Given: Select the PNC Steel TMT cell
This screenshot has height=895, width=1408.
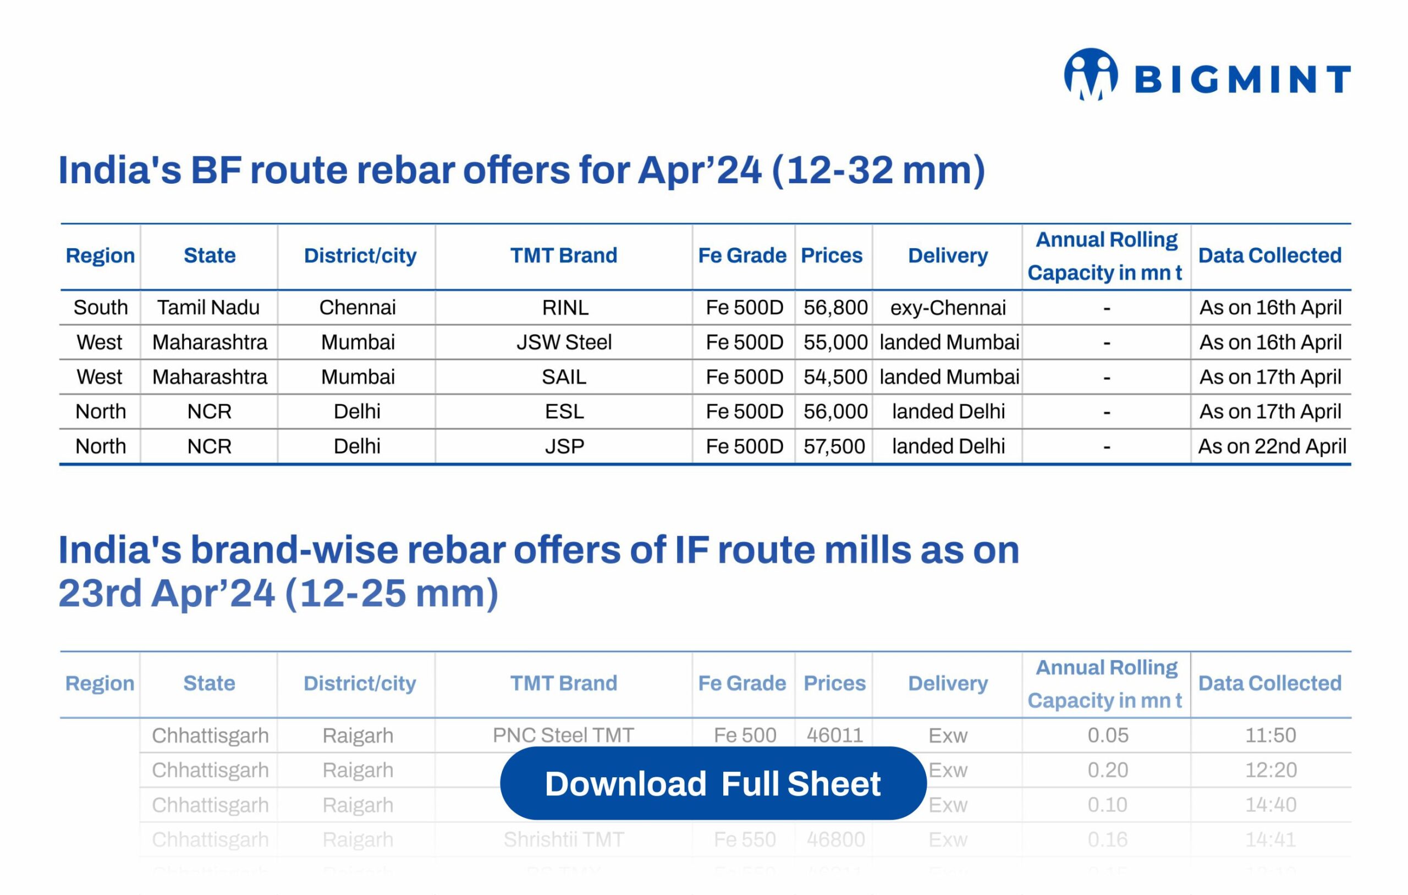Looking at the screenshot, I should (x=563, y=735).
